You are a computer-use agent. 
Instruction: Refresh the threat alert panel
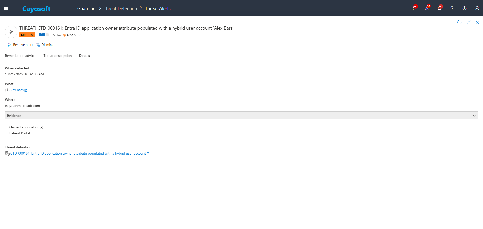click(459, 22)
